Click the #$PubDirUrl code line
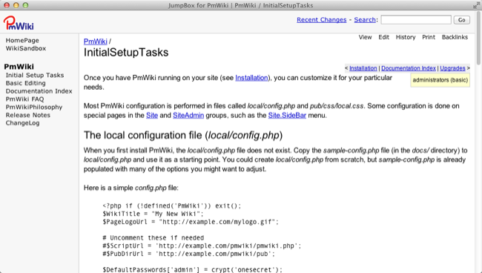This screenshot has height=273, width=482. coord(189,254)
